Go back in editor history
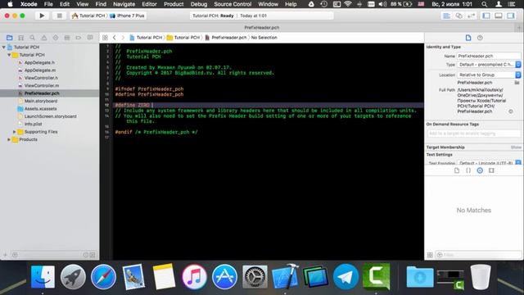The width and height of the screenshot is (524, 295). click(115, 38)
